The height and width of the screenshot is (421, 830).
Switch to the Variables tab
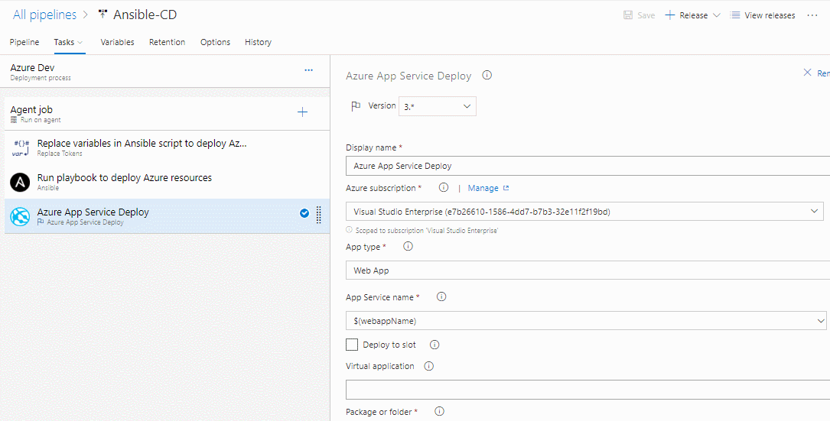(118, 42)
